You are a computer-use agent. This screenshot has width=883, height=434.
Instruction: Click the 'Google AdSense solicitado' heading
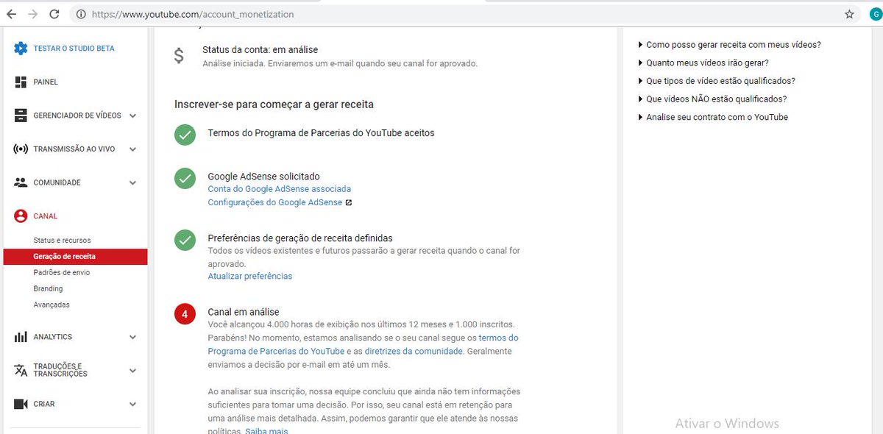(x=264, y=177)
